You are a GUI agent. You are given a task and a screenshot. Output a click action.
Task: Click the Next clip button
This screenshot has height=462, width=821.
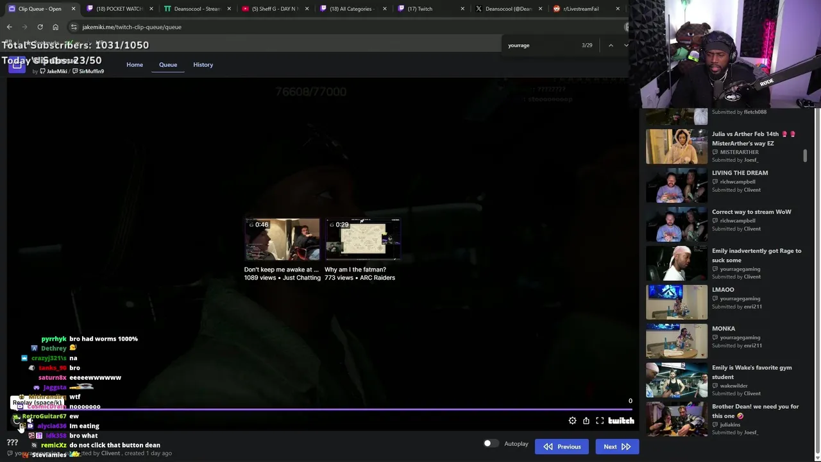[617, 447]
